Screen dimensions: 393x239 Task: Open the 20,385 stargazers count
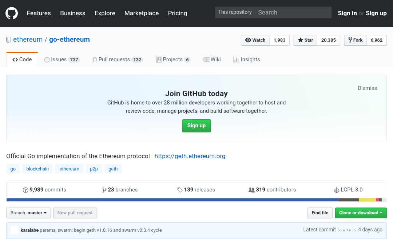(x=328, y=40)
